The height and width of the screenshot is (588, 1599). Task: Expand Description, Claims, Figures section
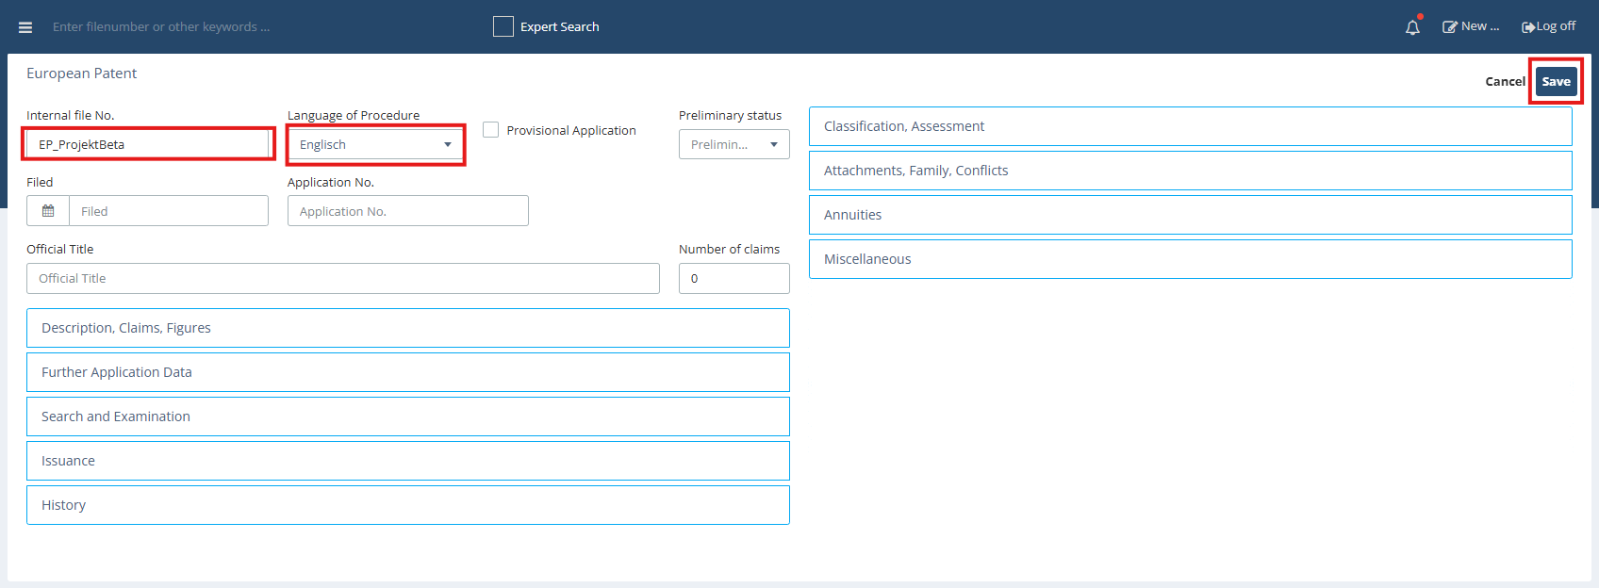pos(407,328)
